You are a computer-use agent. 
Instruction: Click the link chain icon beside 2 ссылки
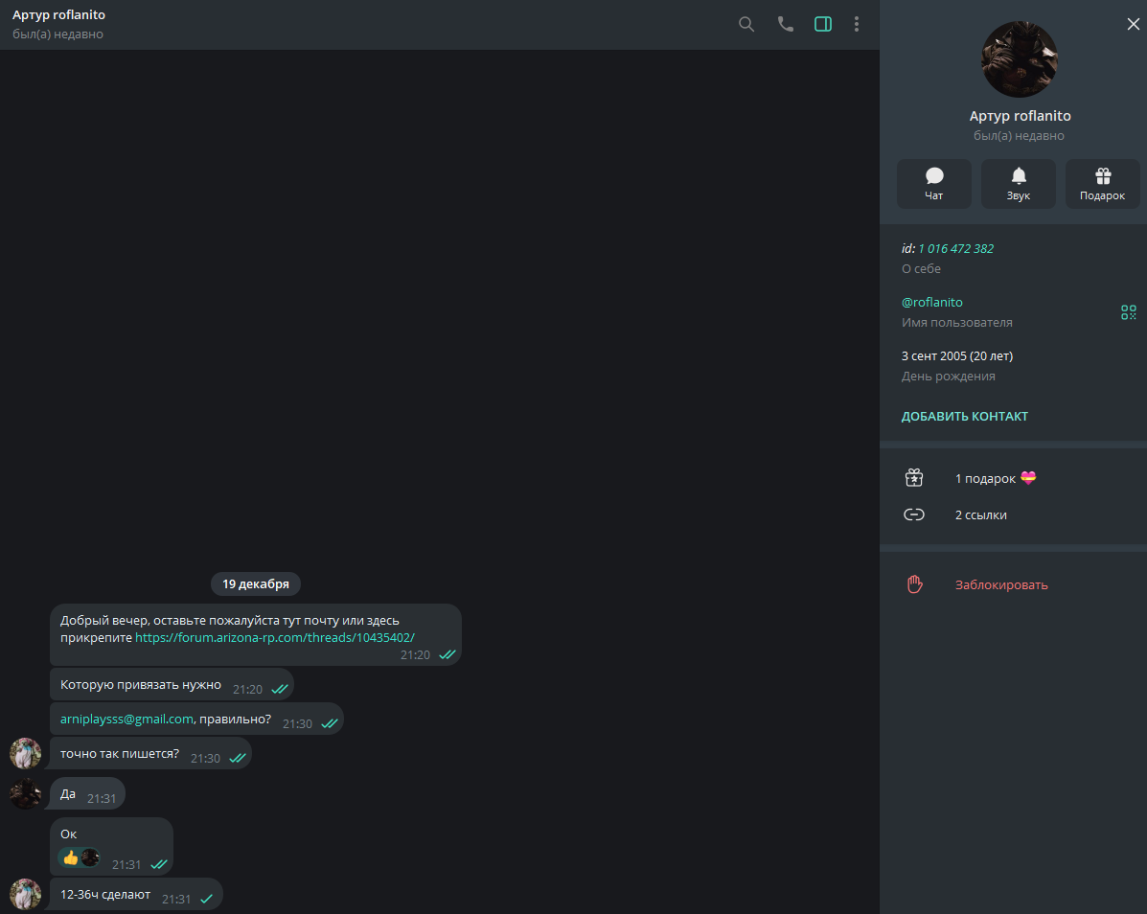point(914,514)
